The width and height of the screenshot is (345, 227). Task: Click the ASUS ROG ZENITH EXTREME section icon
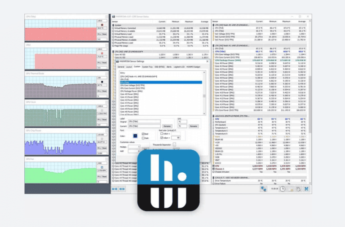point(213,116)
